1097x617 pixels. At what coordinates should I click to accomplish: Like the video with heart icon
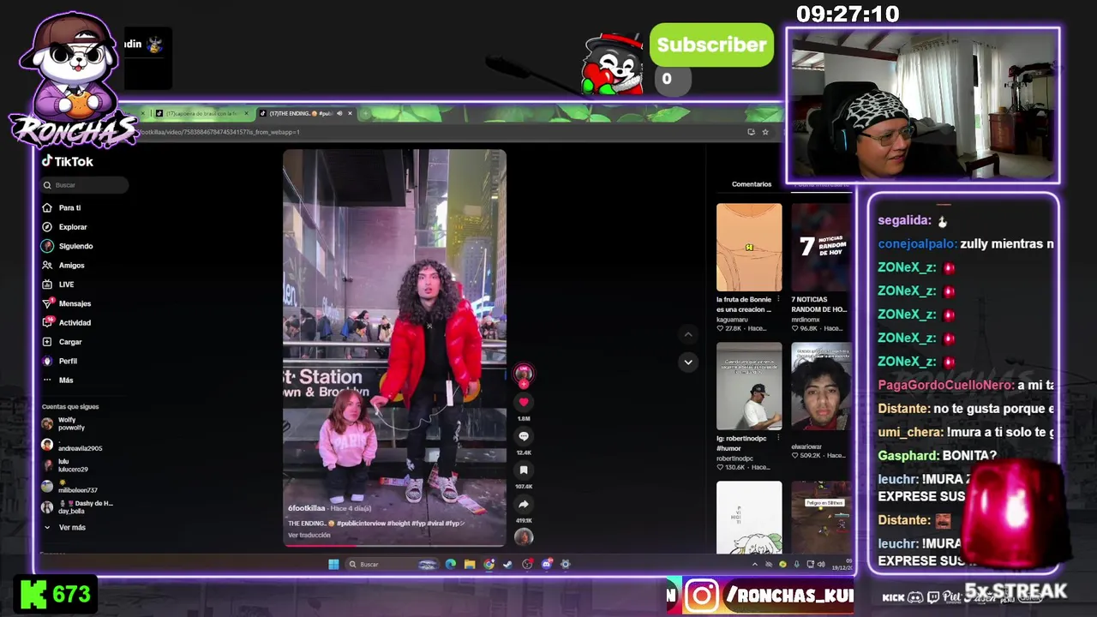tap(524, 402)
